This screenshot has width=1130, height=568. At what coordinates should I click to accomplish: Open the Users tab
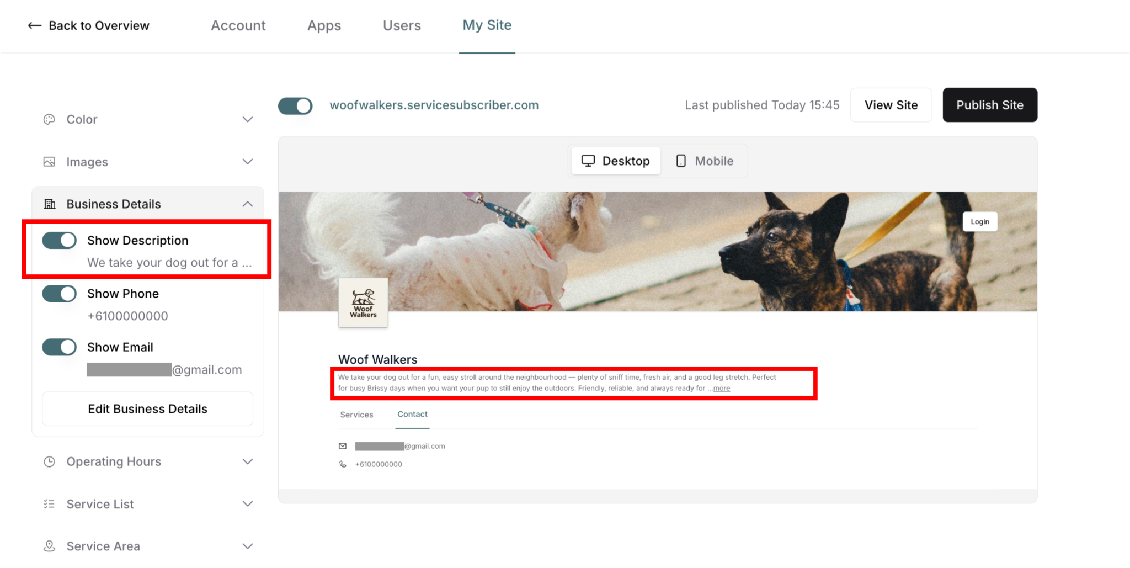[402, 25]
